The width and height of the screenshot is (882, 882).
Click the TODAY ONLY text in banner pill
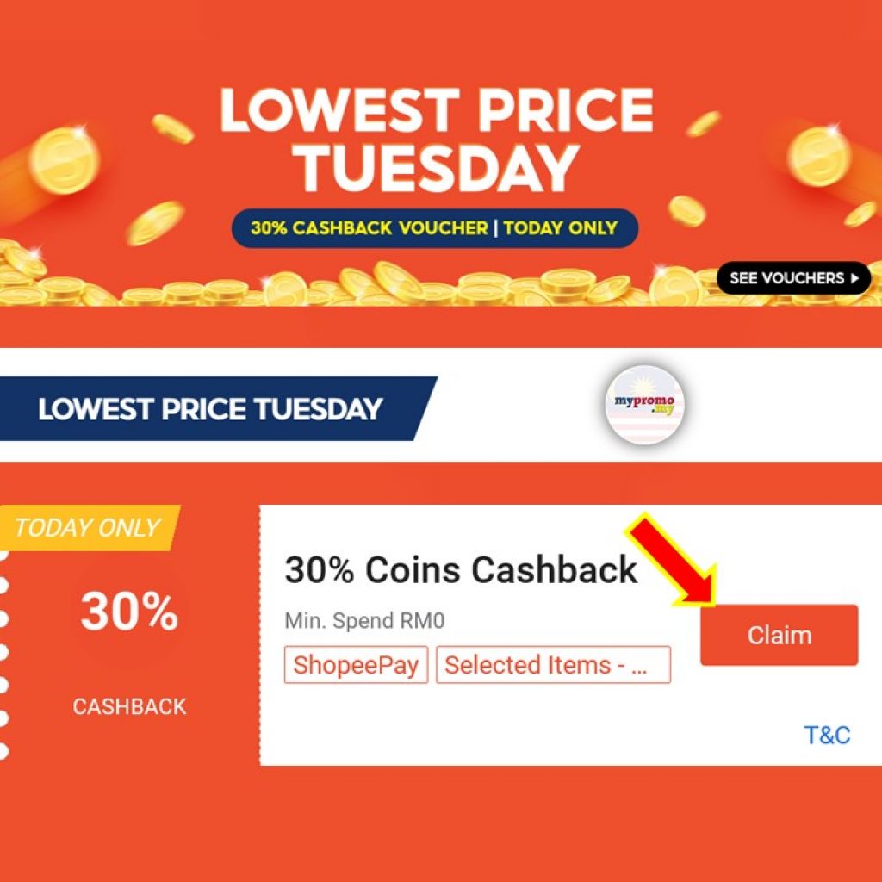[x=561, y=227]
